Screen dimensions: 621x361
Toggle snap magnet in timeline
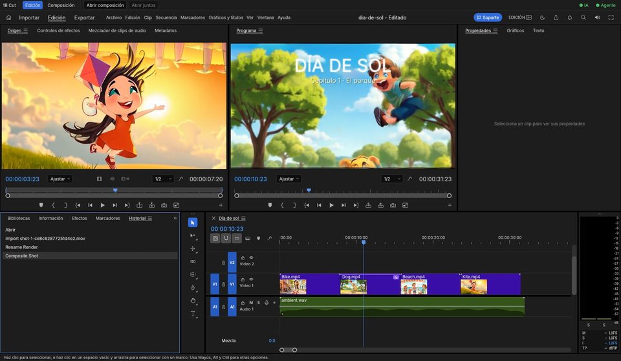[226, 238]
